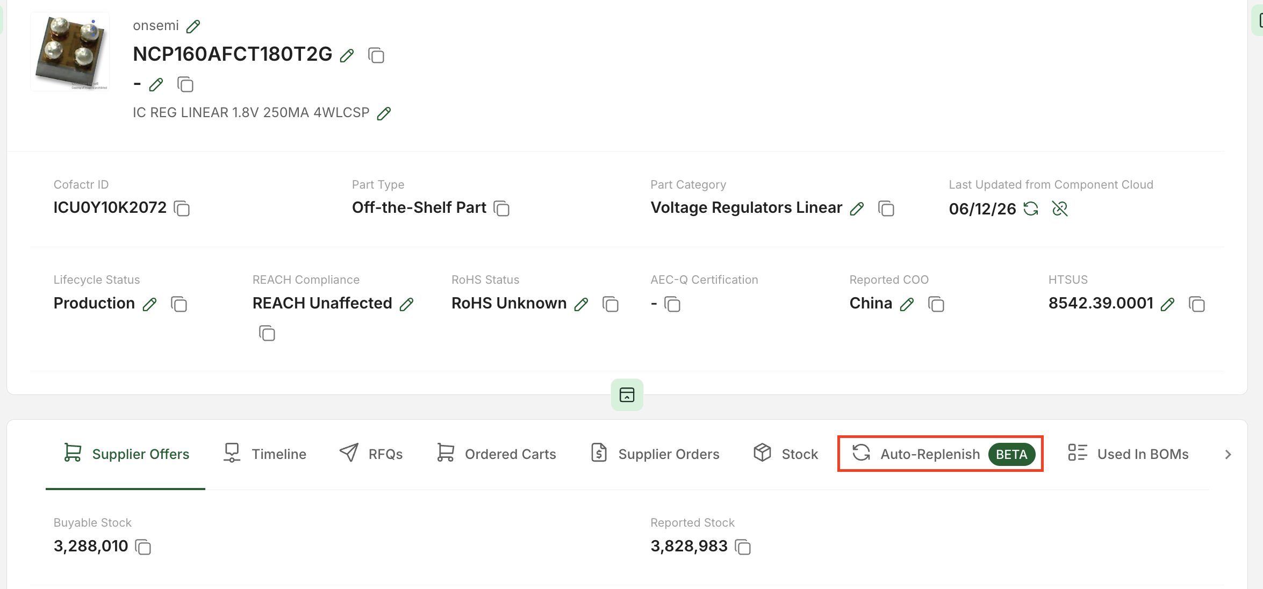Copy Lifecycle Status value
Viewport: 1263px width, 589px height.
(x=179, y=304)
